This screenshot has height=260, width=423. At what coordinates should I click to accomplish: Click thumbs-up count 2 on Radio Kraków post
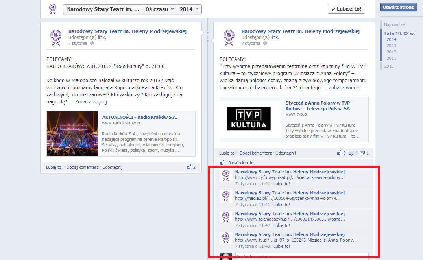click(x=191, y=167)
